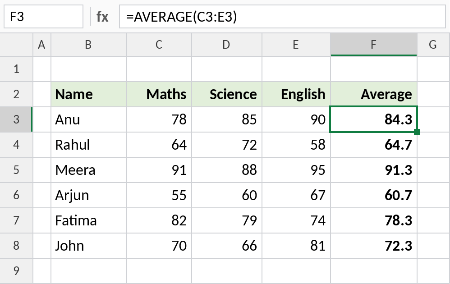
Task: Click Anu's average 84.3
Action: click(374, 119)
